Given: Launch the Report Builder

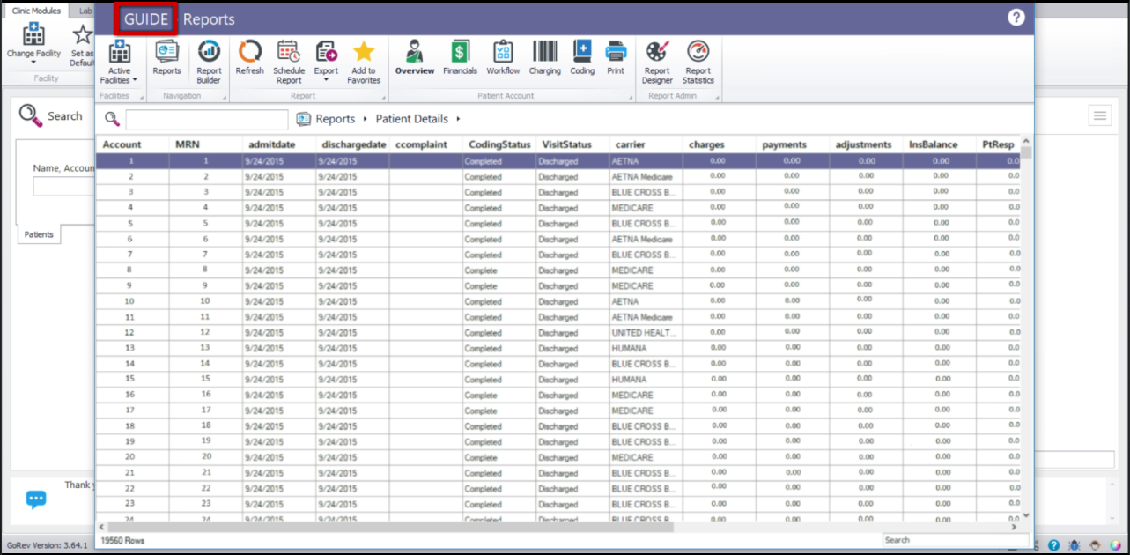Looking at the screenshot, I should coord(209,62).
